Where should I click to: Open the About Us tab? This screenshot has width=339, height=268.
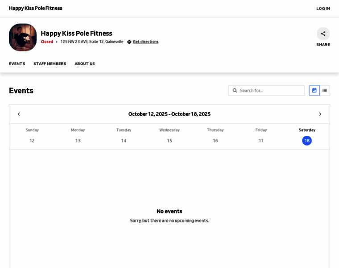click(x=84, y=63)
